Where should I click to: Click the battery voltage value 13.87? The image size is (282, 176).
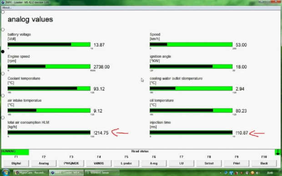99,45
